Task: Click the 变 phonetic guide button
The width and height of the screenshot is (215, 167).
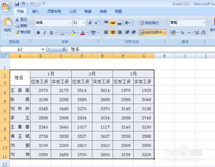Action: pos(93,33)
